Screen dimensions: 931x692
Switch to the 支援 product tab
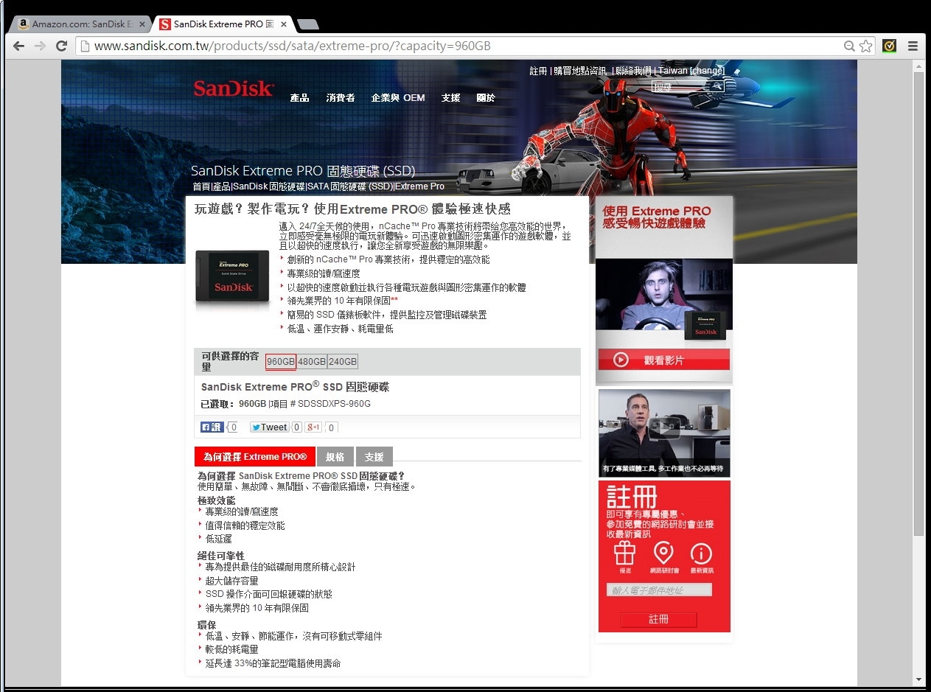pos(374,456)
